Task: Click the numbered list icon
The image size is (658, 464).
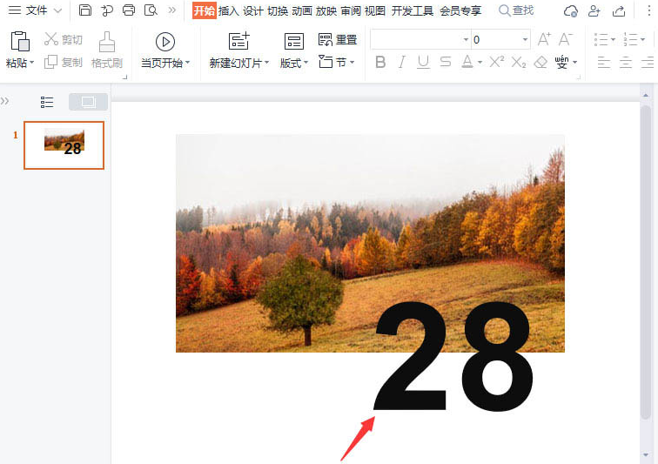Action: pos(631,39)
